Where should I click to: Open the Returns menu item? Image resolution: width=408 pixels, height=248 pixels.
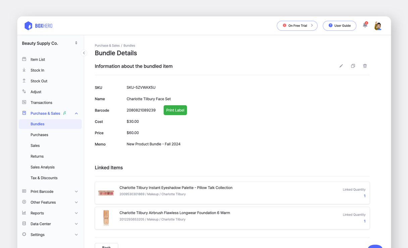[37, 156]
